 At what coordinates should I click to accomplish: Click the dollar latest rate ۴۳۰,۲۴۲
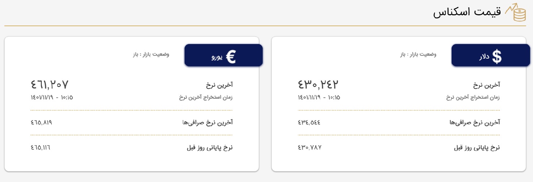click(x=318, y=84)
